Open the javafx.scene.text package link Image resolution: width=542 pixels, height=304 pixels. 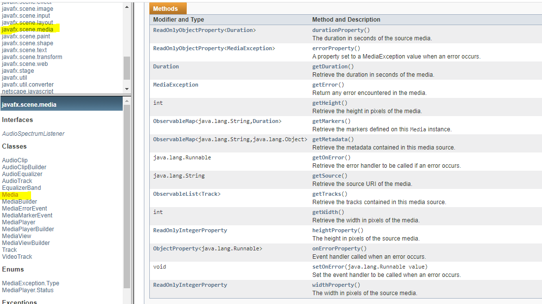pyautogui.click(x=24, y=50)
